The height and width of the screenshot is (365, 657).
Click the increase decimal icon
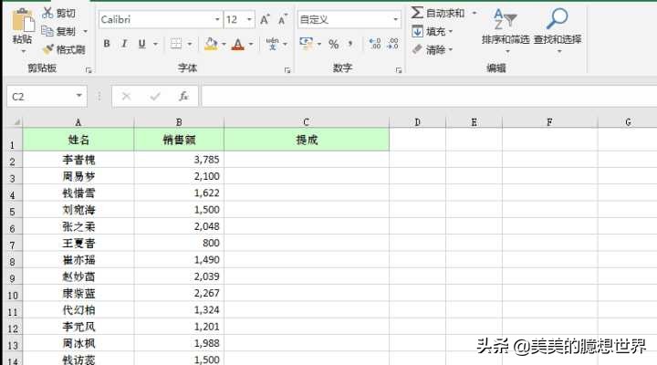pos(375,43)
